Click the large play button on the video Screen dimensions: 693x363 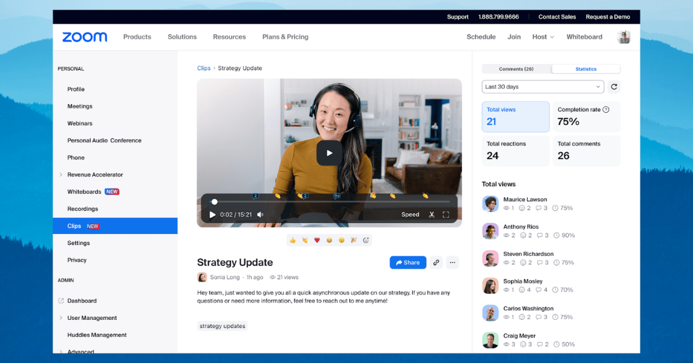(x=329, y=153)
